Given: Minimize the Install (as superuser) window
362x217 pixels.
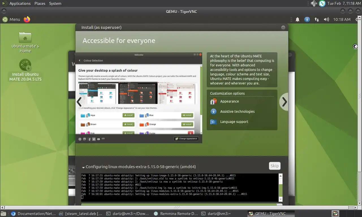Looking at the screenshot, I should pos(283,27).
